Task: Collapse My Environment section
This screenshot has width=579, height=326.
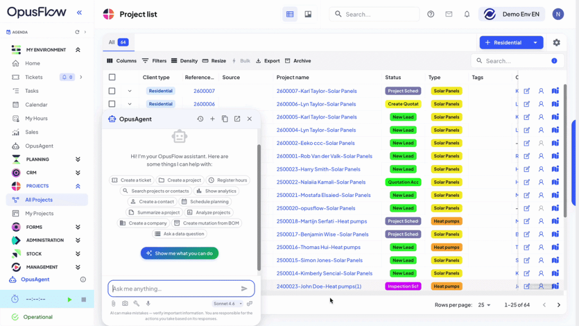Action: pyautogui.click(x=78, y=50)
